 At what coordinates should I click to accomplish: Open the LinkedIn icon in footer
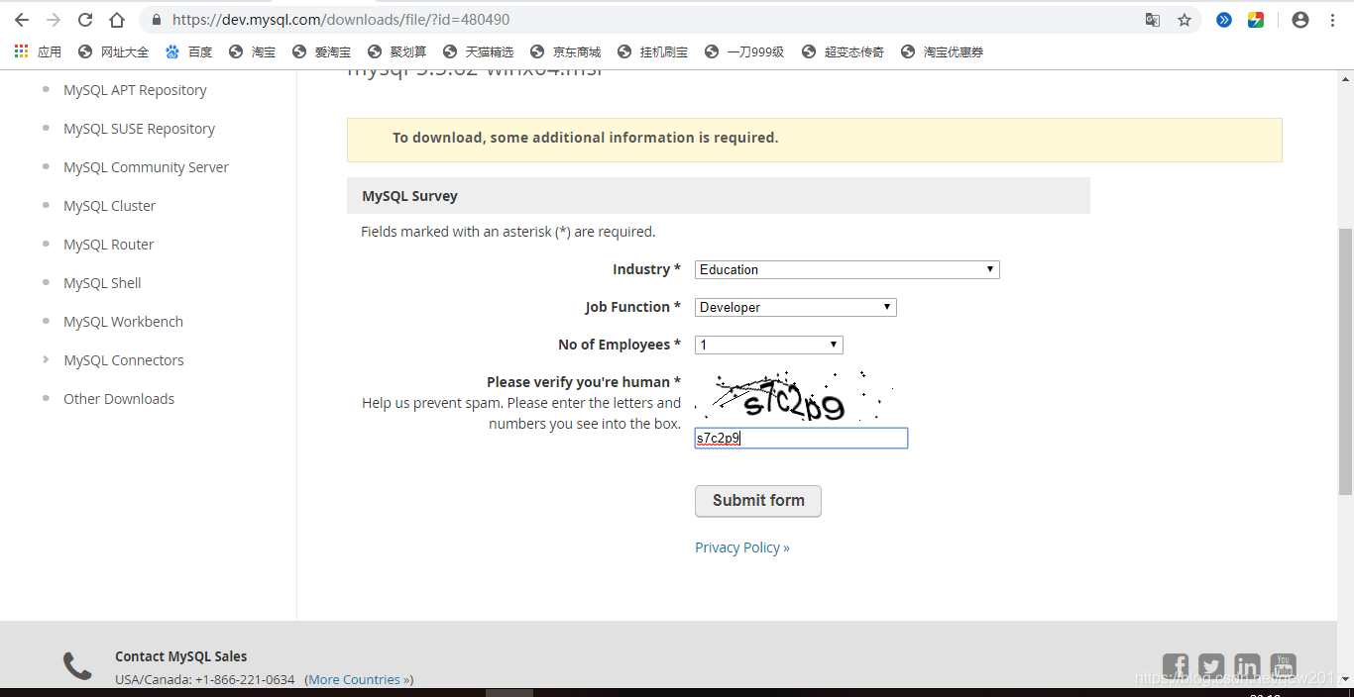pos(1247,667)
